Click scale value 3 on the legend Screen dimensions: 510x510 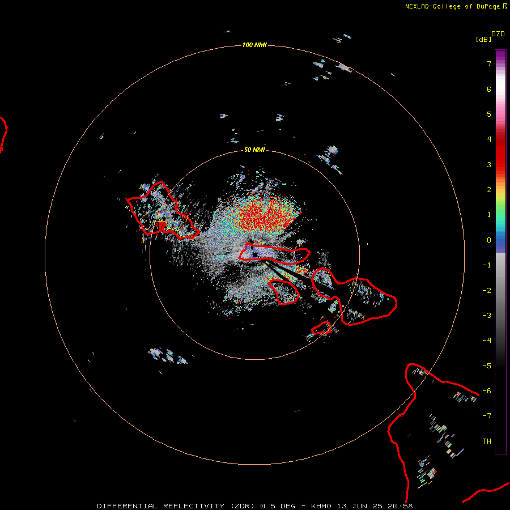click(x=489, y=164)
